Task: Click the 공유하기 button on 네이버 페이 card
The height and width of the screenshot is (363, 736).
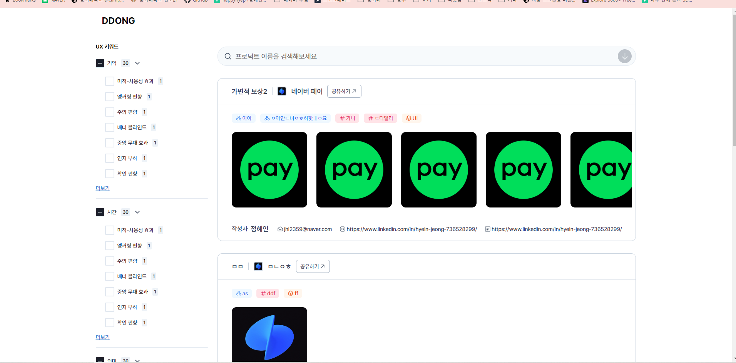Action: 344,91
